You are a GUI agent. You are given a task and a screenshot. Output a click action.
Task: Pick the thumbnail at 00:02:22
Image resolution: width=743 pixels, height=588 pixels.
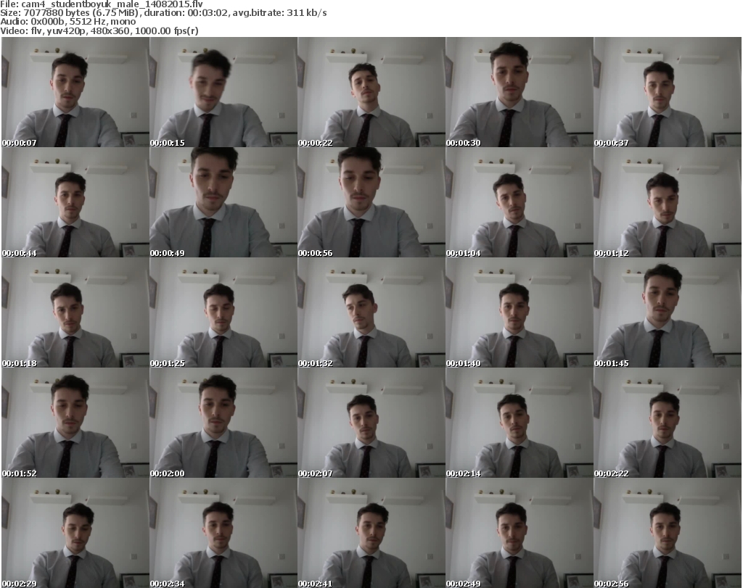pos(668,423)
